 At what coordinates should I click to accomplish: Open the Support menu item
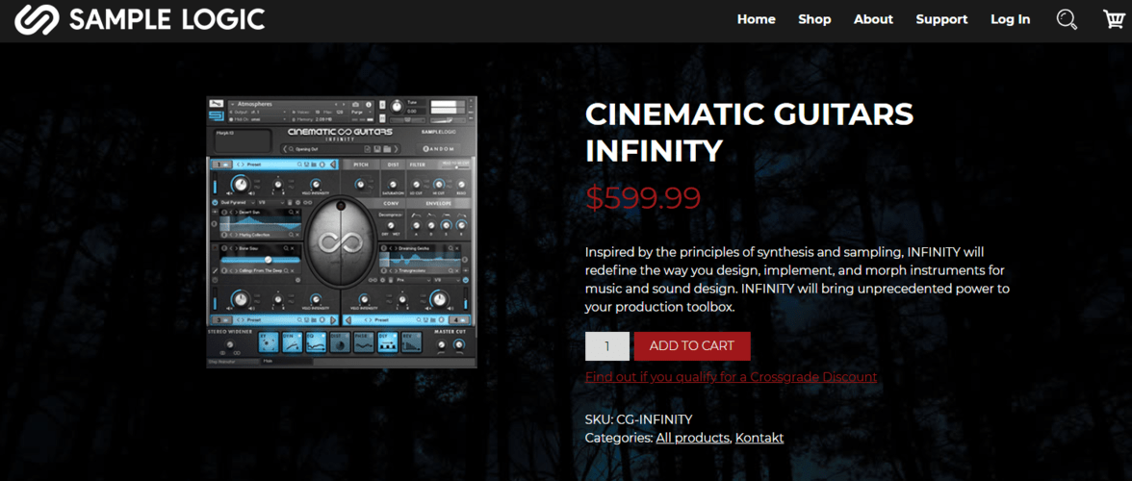coord(941,19)
